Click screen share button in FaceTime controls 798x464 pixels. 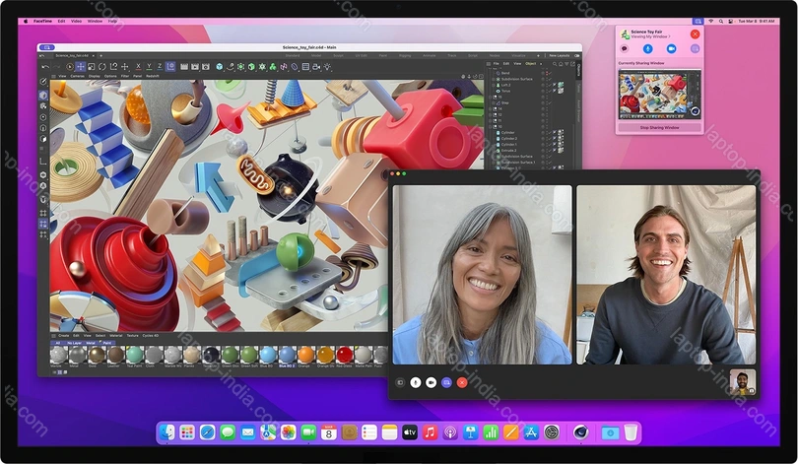446,381
